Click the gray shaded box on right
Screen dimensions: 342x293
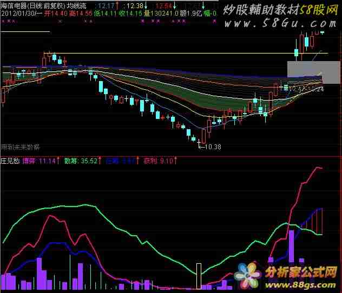[314, 72]
